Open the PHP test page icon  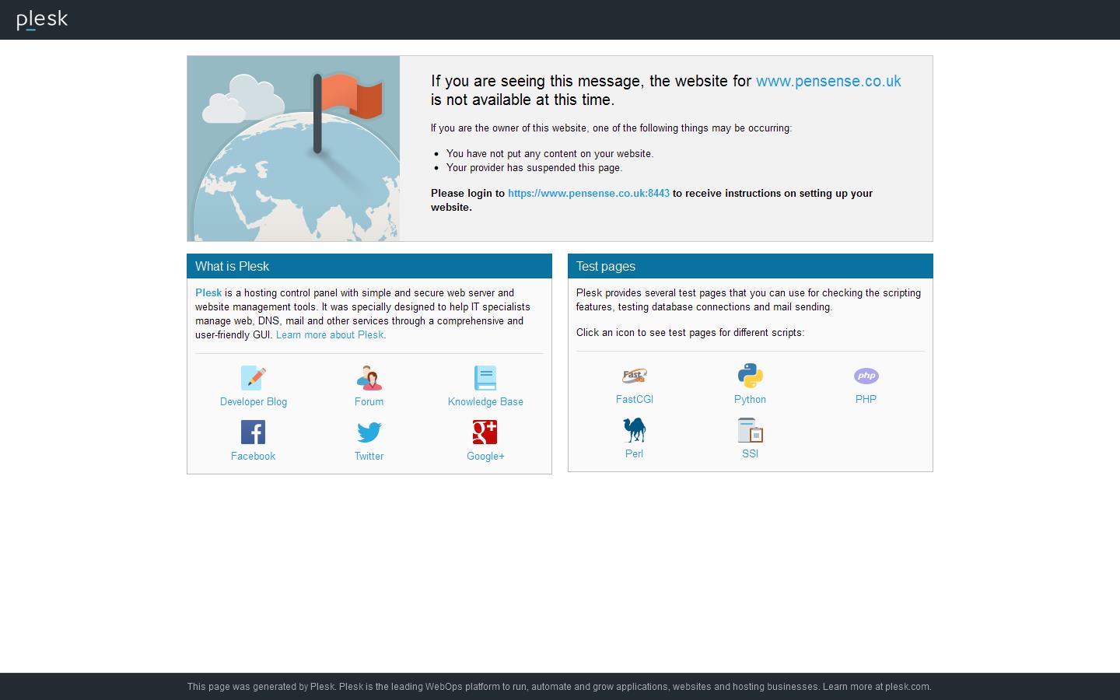coord(866,376)
